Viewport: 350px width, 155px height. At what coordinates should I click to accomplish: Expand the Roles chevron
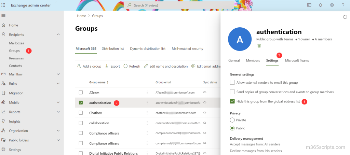point(58,84)
